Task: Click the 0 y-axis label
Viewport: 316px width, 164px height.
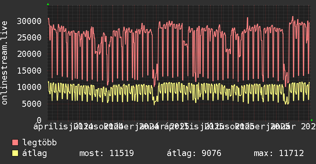Action: pos(39,120)
